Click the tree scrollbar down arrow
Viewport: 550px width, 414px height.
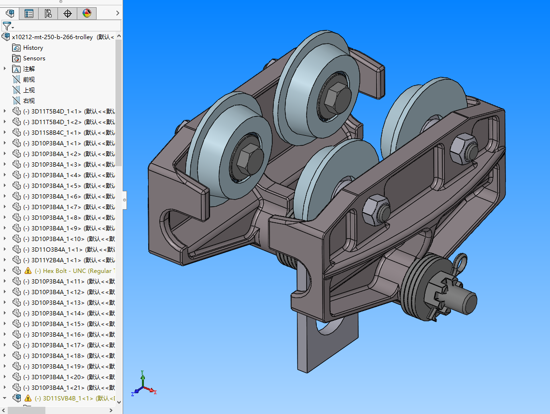coord(119,402)
